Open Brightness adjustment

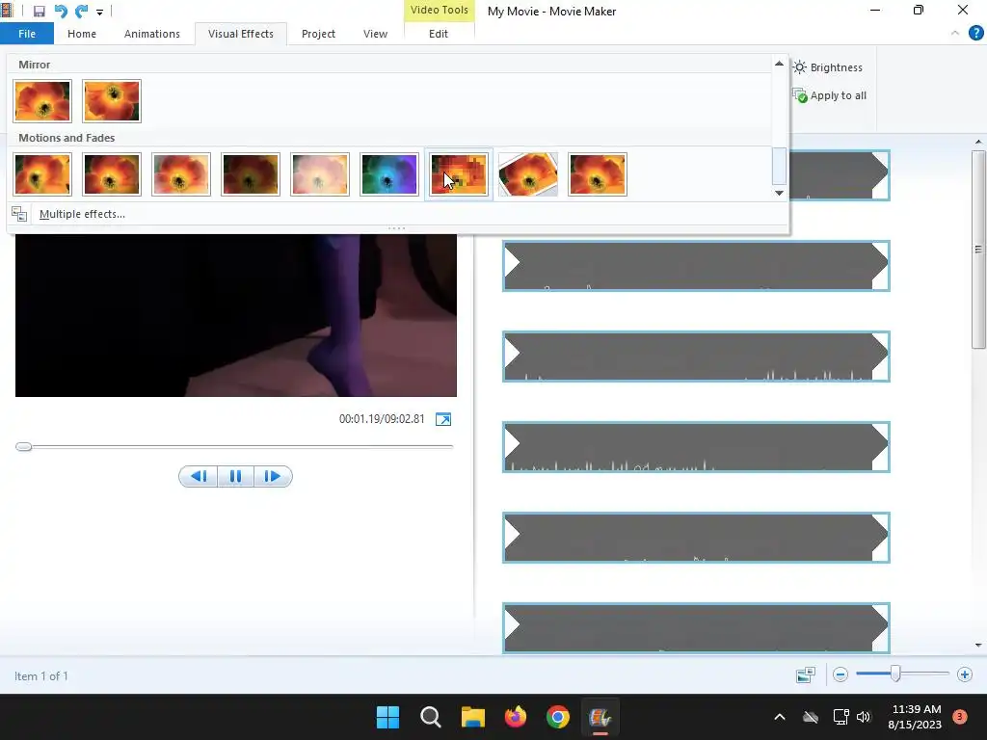[x=827, y=67]
